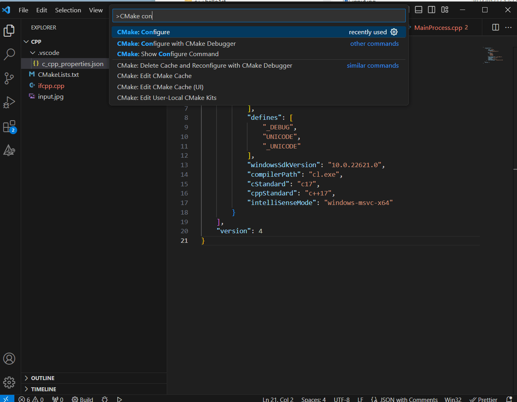Viewport: 517px width, 402px height.
Task: Switch to the MainProcess.cpp tab
Action: (x=438, y=27)
